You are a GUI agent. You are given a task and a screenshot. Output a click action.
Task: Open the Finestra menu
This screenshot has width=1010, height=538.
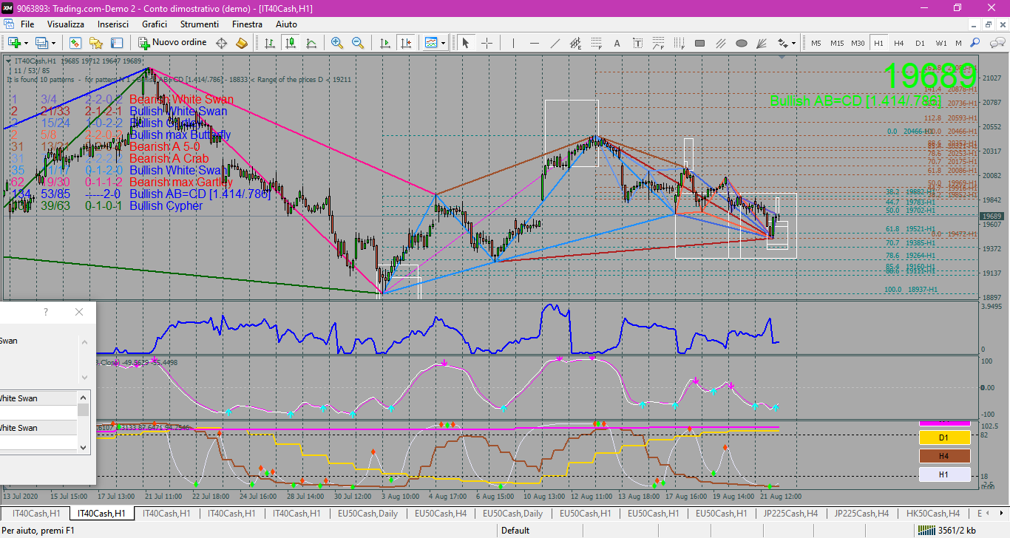coord(247,24)
